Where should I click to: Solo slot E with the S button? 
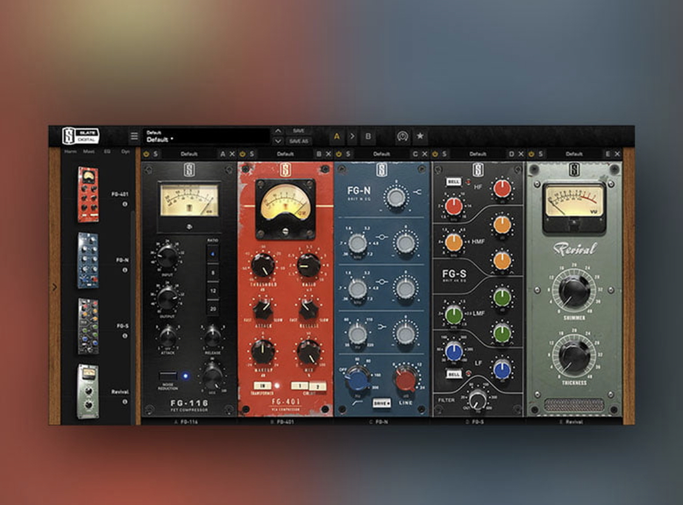pyautogui.click(x=540, y=154)
